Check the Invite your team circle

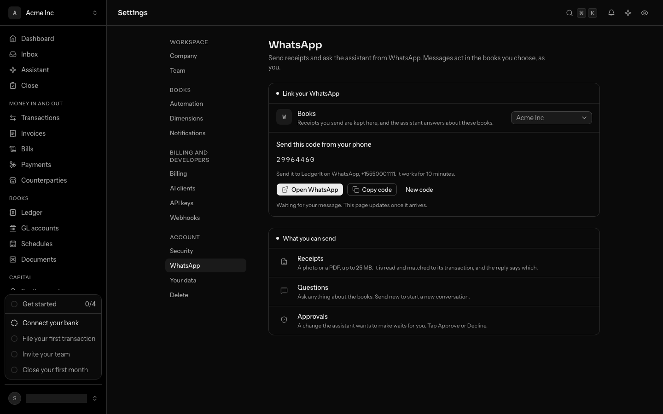[x=14, y=354]
